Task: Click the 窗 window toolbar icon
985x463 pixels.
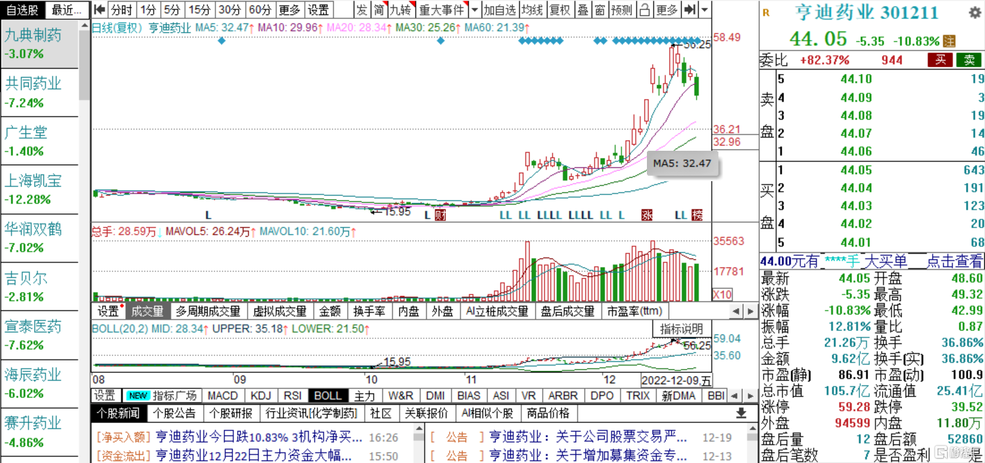Action: [x=600, y=10]
